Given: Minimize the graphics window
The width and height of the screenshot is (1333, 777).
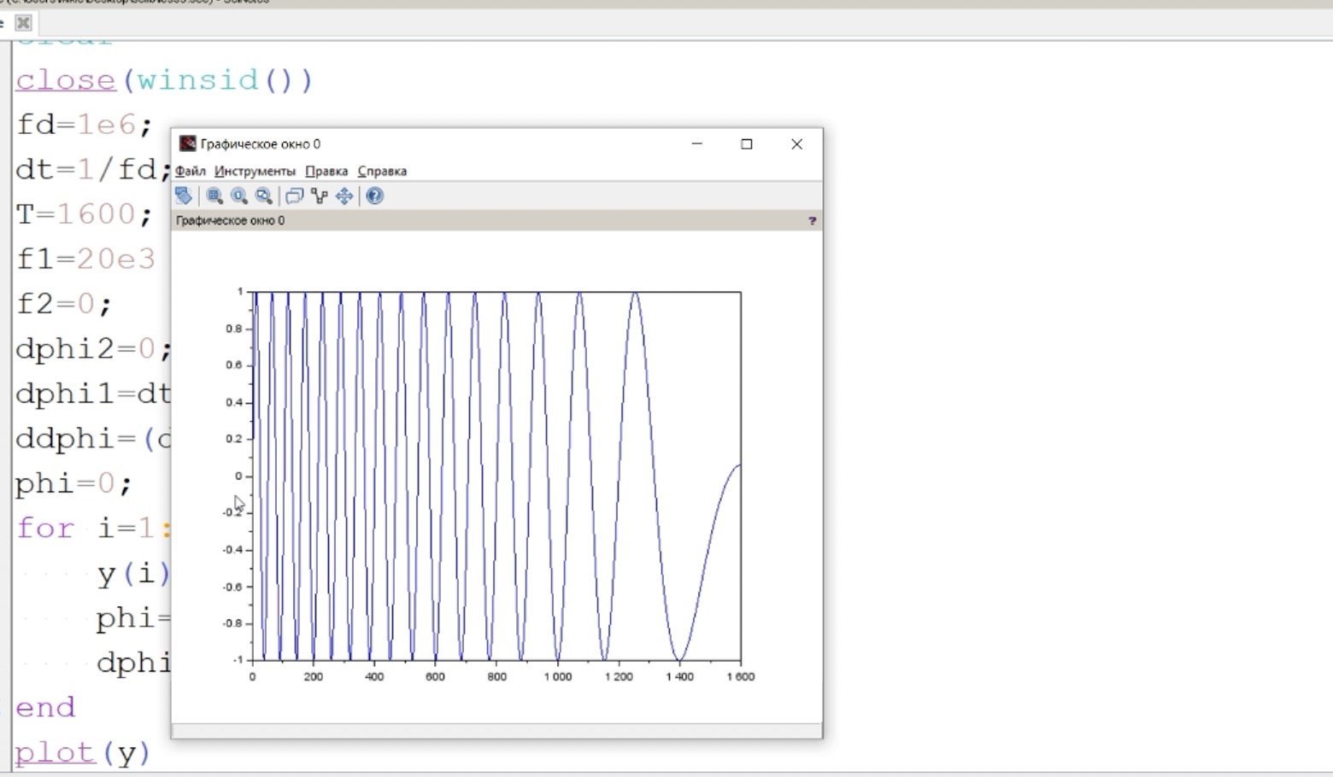Looking at the screenshot, I should pyautogui.click(x=697, y=143).
